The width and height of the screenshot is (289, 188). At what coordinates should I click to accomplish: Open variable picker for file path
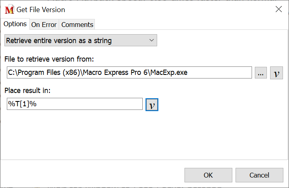point(277,73)
